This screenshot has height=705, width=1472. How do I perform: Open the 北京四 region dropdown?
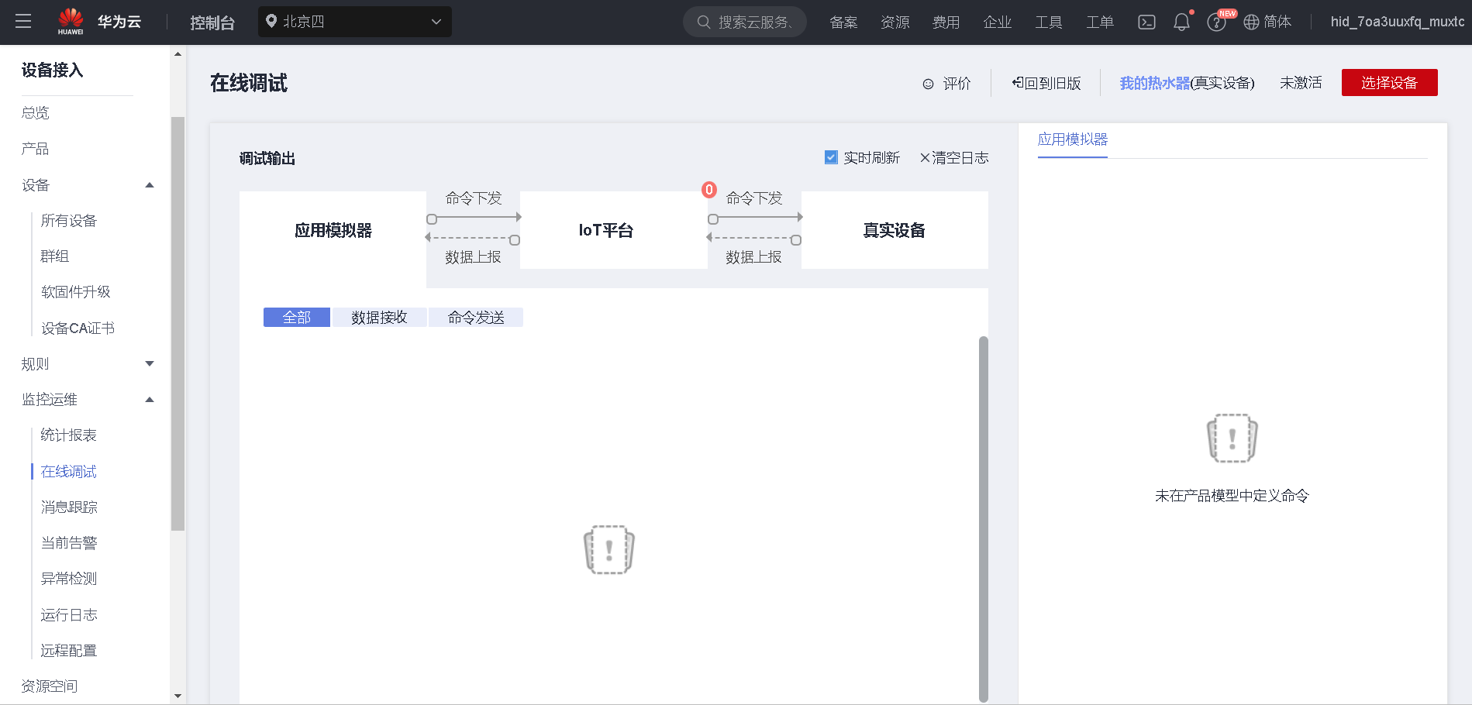[x=355, y=22]
